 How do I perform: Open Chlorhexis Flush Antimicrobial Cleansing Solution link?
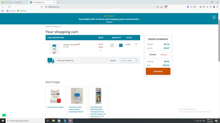76,109
